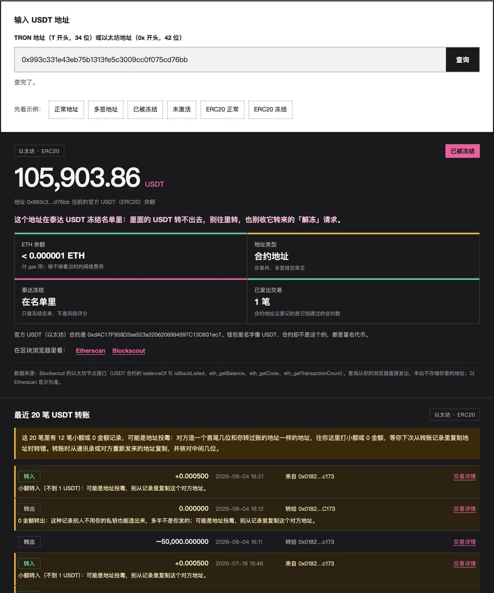Open 交易详情 for the 2026-07-19 transfer
The width and height of the screenshot is (494, 593).
(x=464, y=563)
